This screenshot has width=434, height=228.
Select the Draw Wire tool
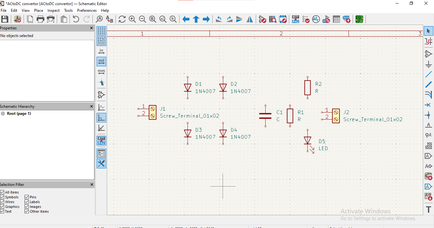[428, 74]
